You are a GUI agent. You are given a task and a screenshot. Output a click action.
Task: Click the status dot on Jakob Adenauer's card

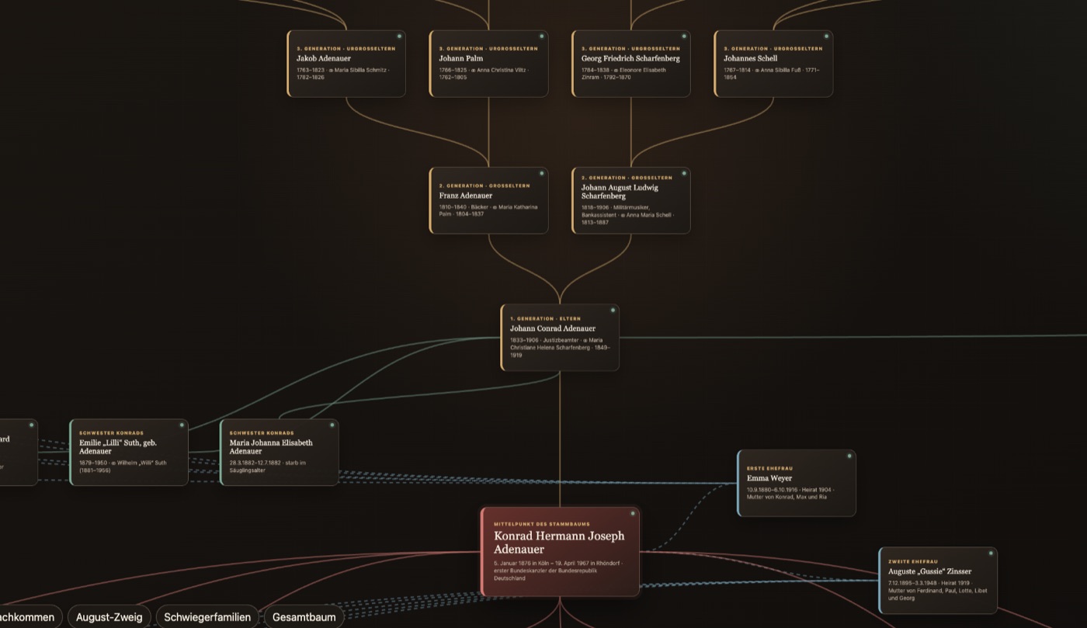tap(399, 36)
